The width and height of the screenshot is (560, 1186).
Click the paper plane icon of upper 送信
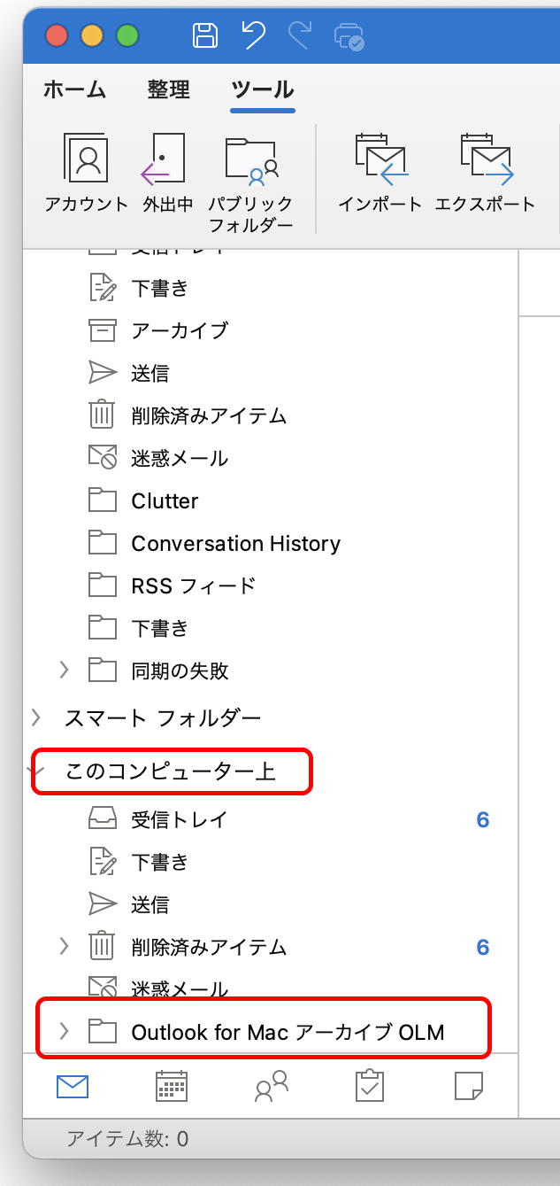103,373
